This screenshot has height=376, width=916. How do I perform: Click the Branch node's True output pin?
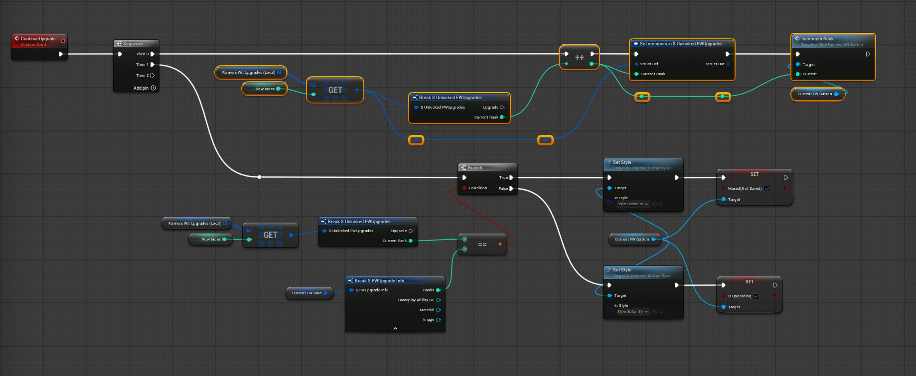511,177
